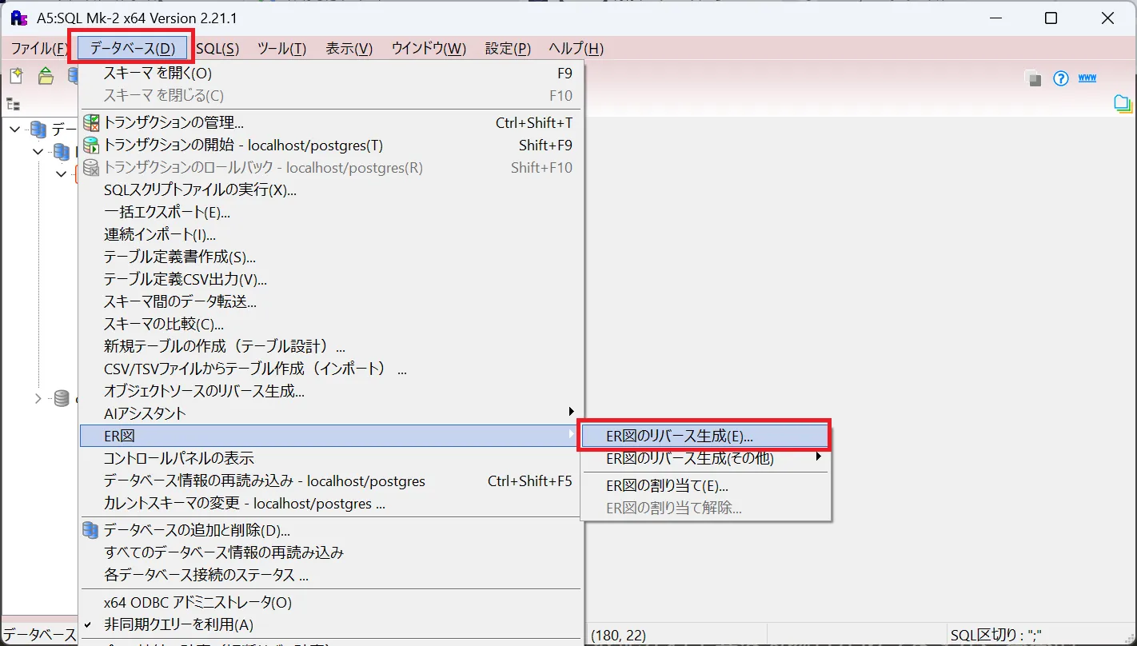Open the 表示(V) menu
The width and height of the screenshot is (1137, 646).
click(349, 49)
